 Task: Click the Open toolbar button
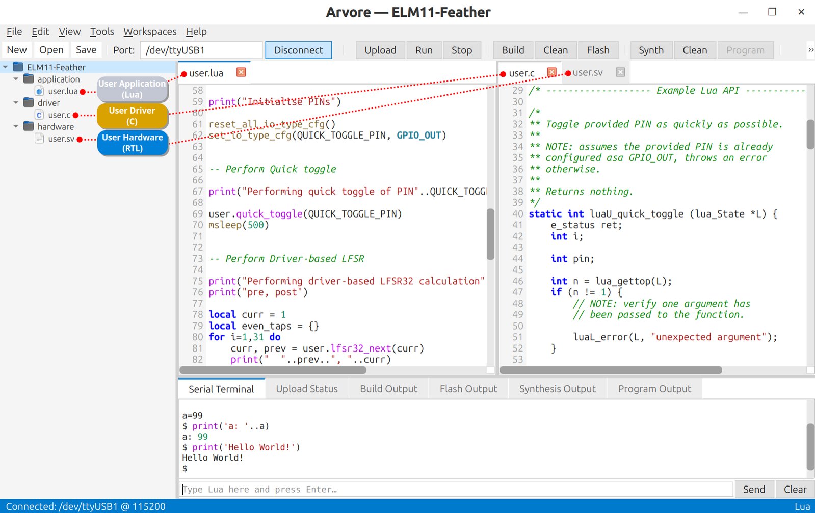point(51,50)
